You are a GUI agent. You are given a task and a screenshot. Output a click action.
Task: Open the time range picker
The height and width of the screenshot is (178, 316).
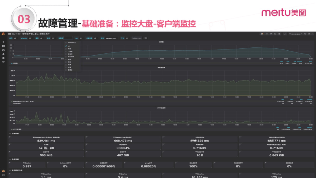(296, 34)
